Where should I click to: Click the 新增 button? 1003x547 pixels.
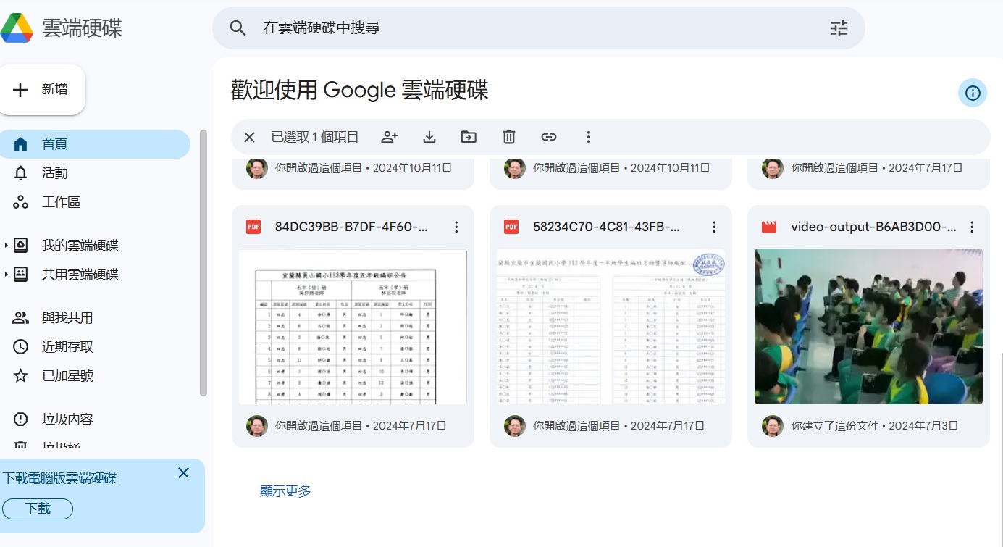tap(43, 90)
